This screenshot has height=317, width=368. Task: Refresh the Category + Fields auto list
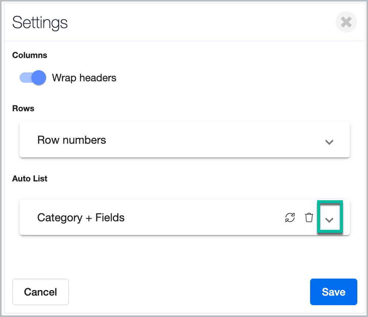(290, 217)
